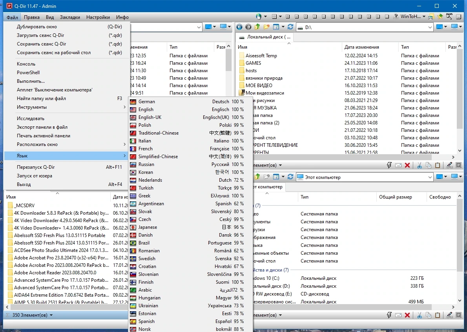Screen dimensions: 467x332
Task: Choose Ukrainian language entry
Action: coord(191,305)
